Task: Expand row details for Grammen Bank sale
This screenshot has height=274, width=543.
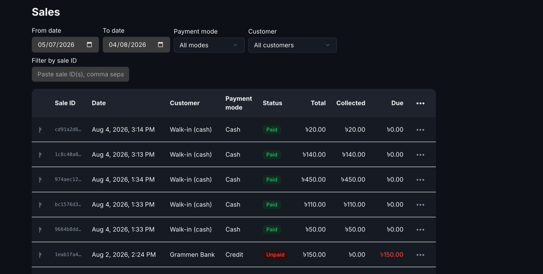Action: click(40, 255)
